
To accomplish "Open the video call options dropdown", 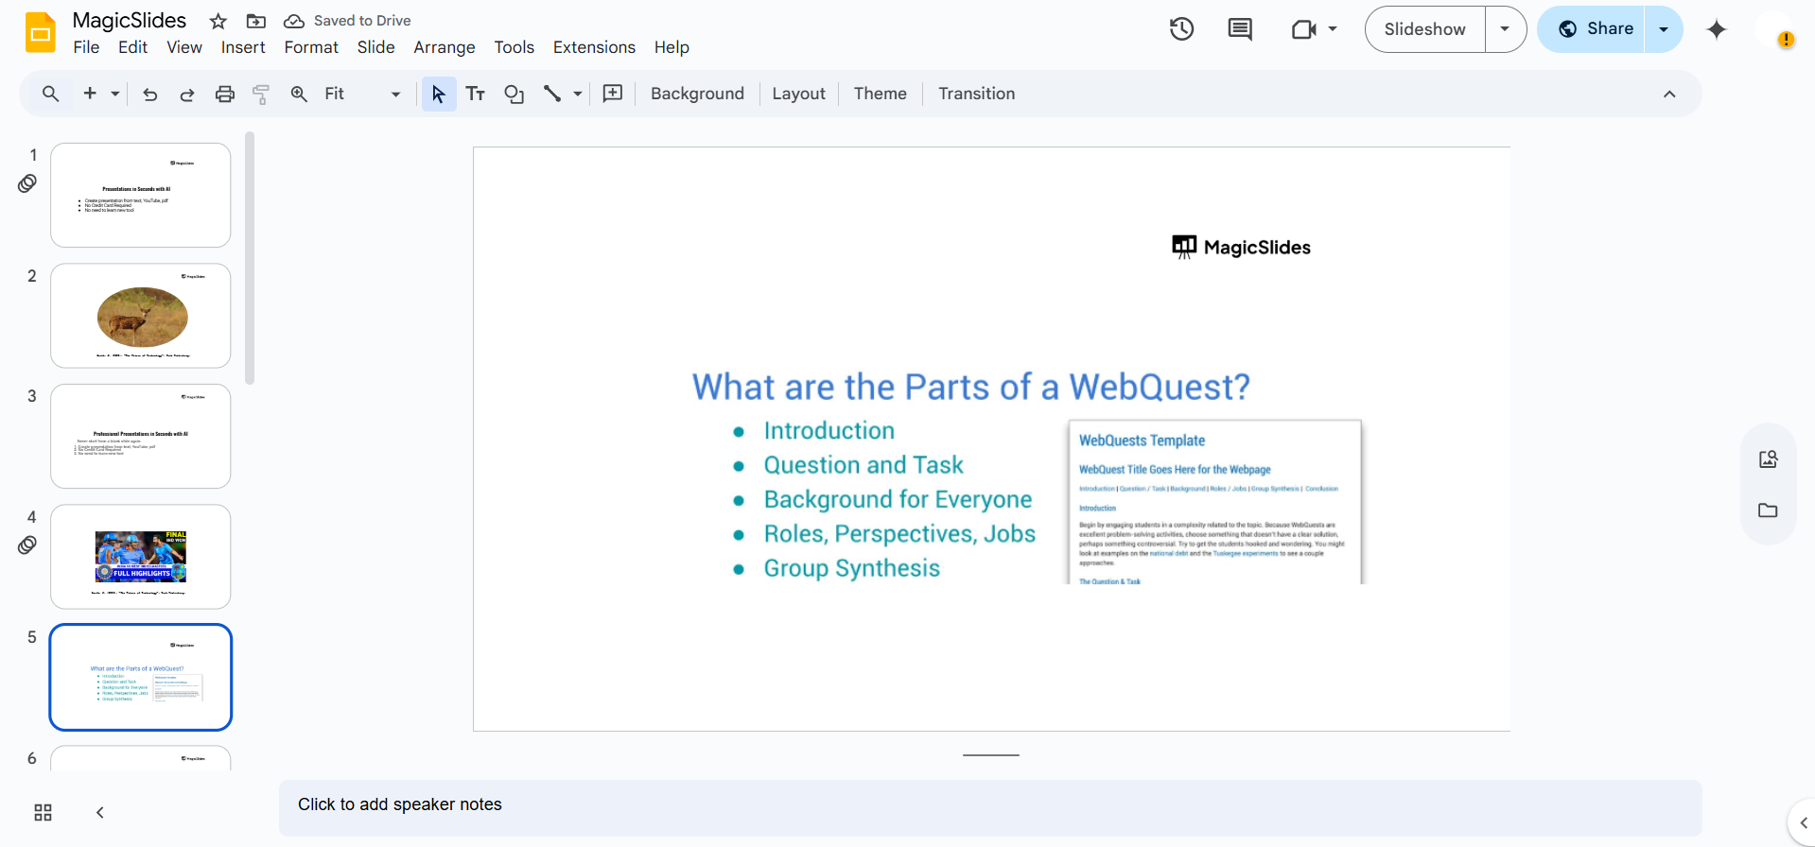I will [1333, 29].
